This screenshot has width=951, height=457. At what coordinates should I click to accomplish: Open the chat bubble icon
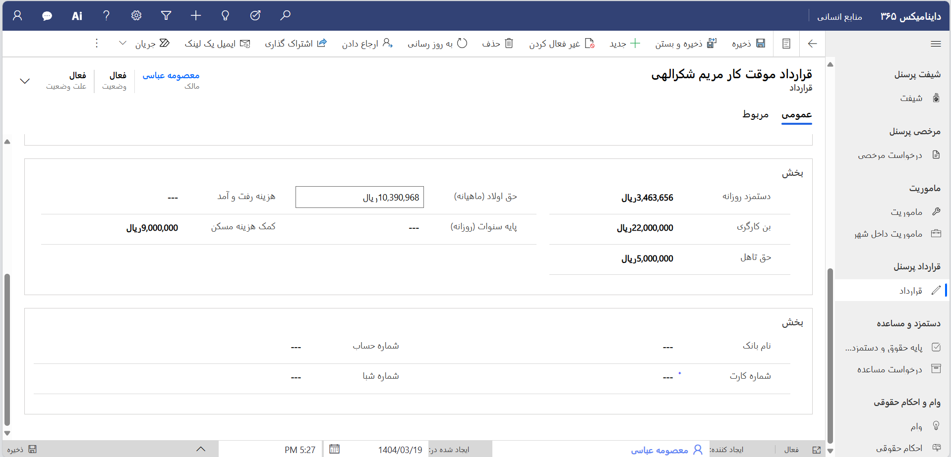click(x=47, y=16)
